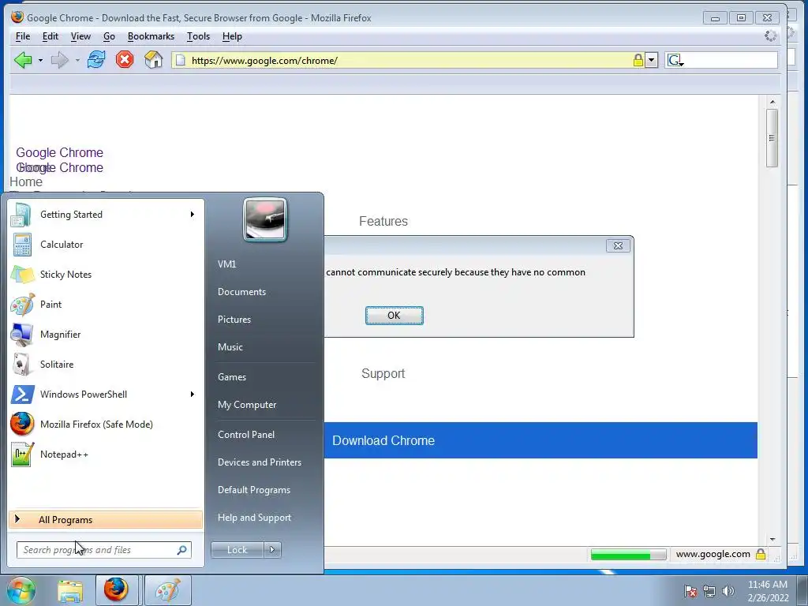Image resolution: width=808 pixels, height=606 pixels.
Task: Click the green Back arrow in Firefox
Action: pos(23,60)
